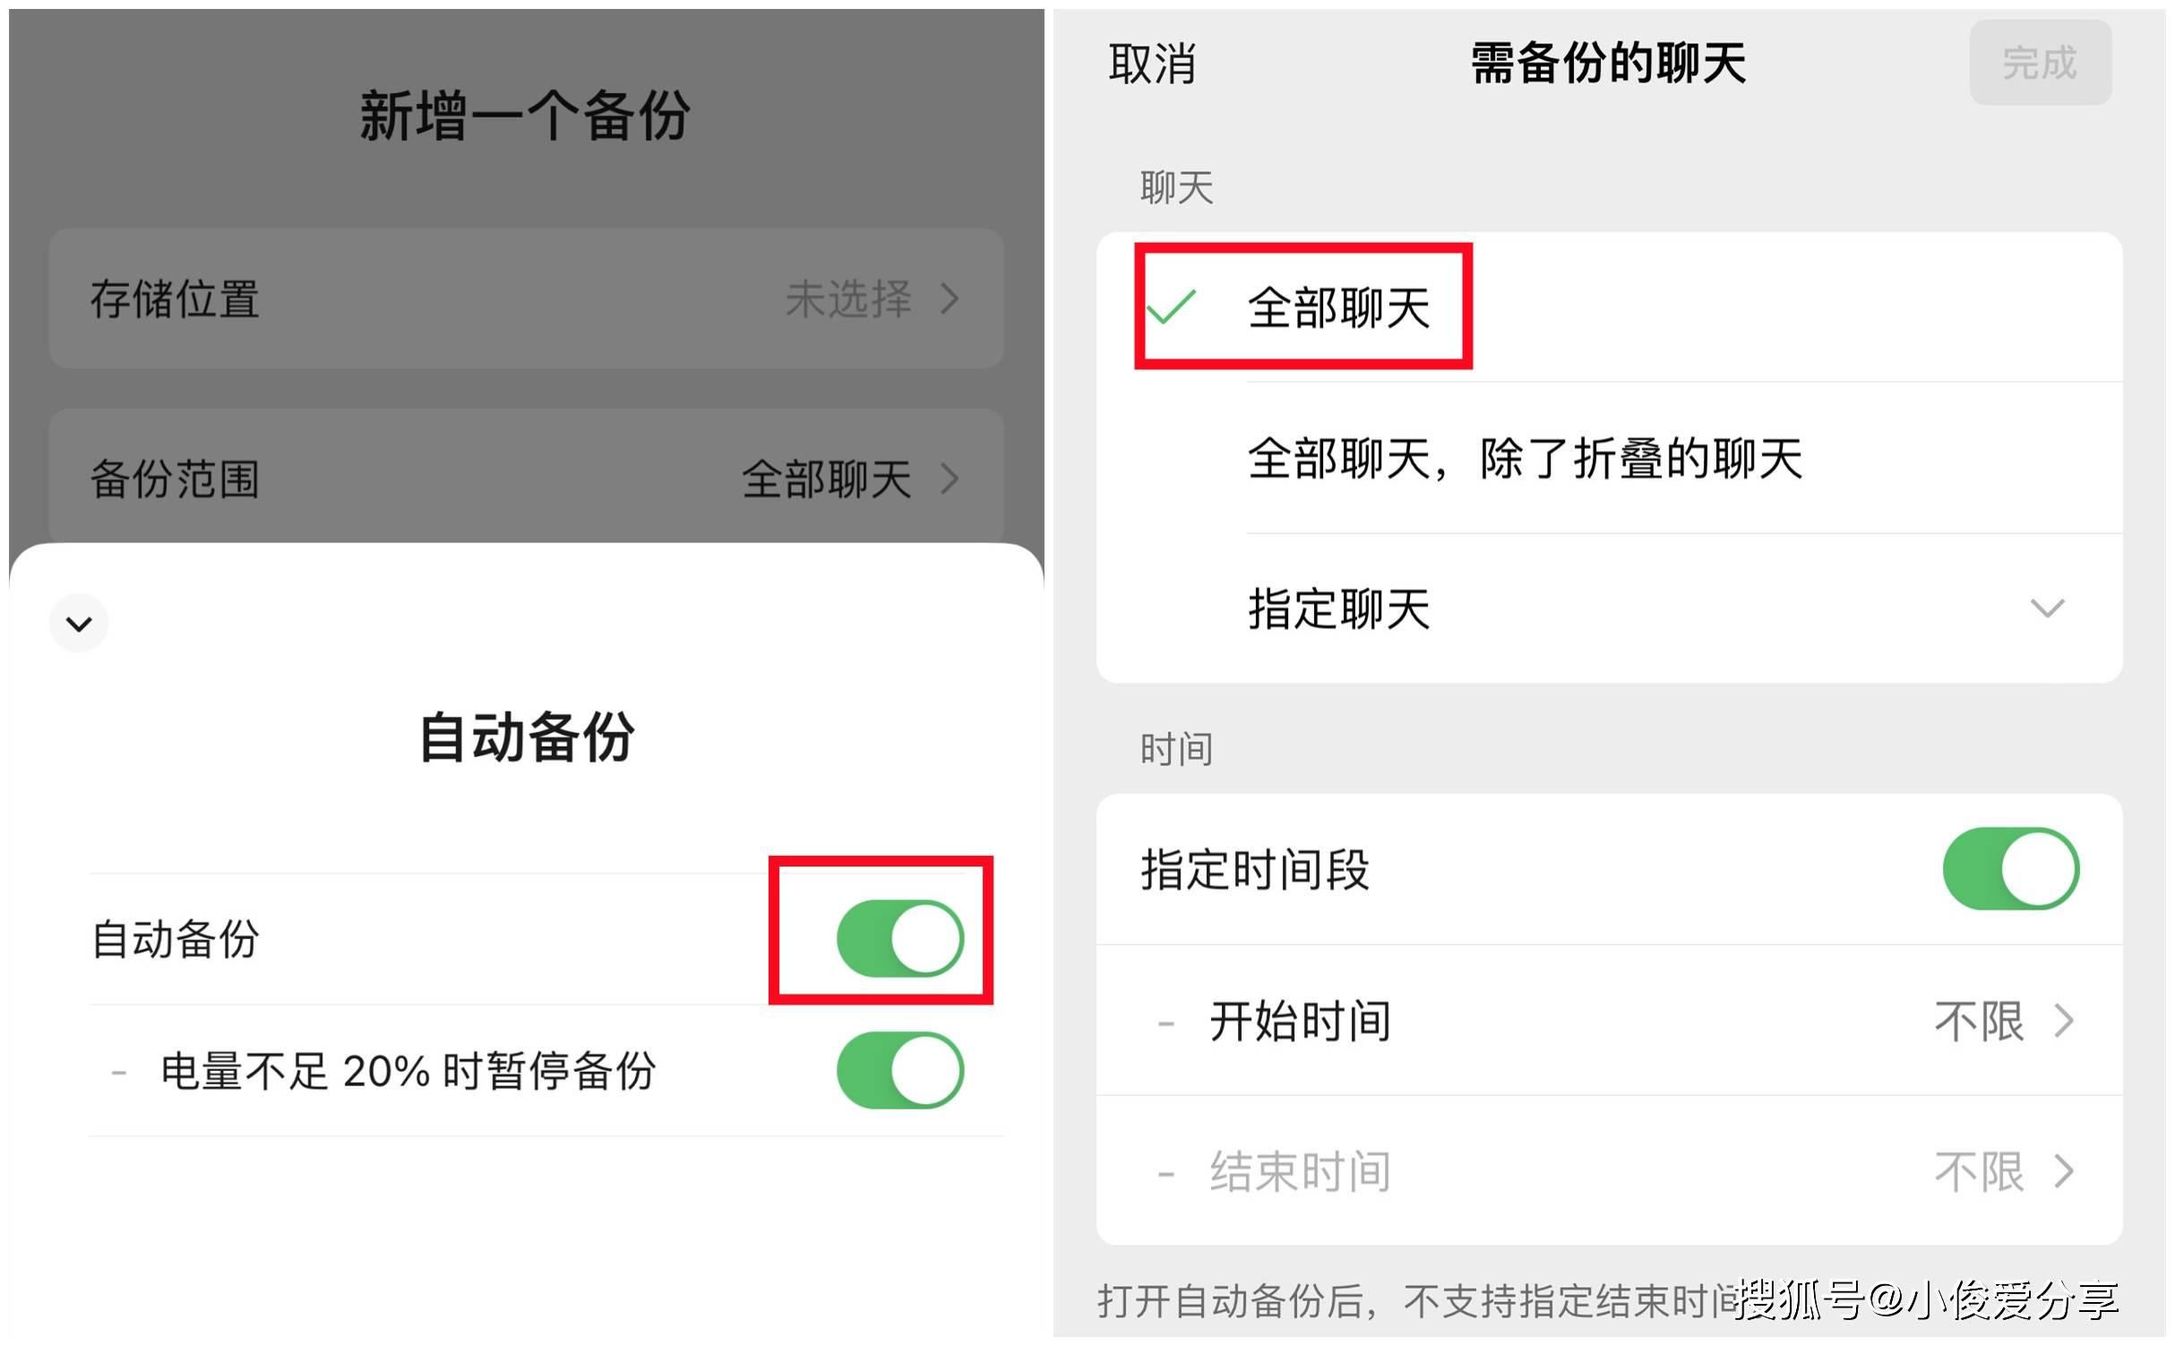The width and height of the screenshot is (2175, 1346).
Task: Tap the 完成 button
Action: point(2040,63)
